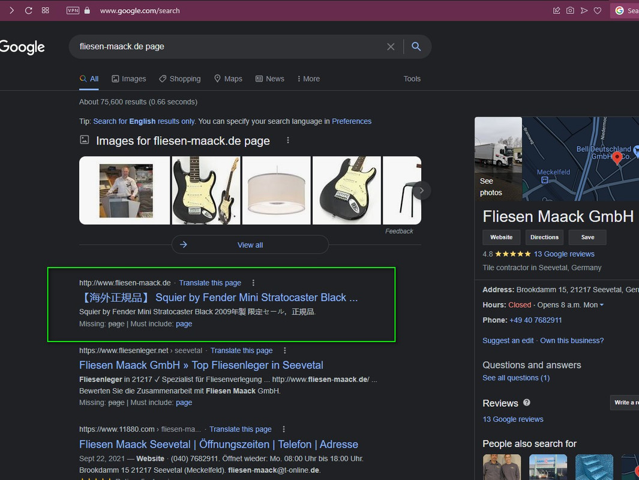Expand the opening hours dropdown arrow
Image resolution: width=639 pixels, height=480 pixels.
click(602, 305)
